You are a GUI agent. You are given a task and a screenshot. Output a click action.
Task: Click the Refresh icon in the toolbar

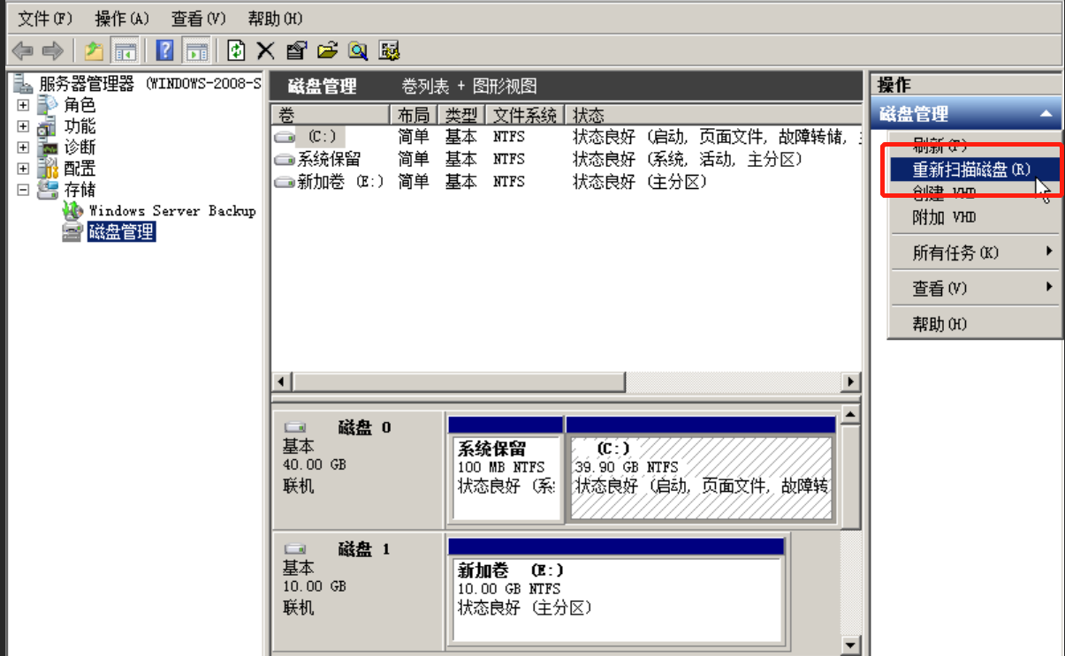click(236, 50)
